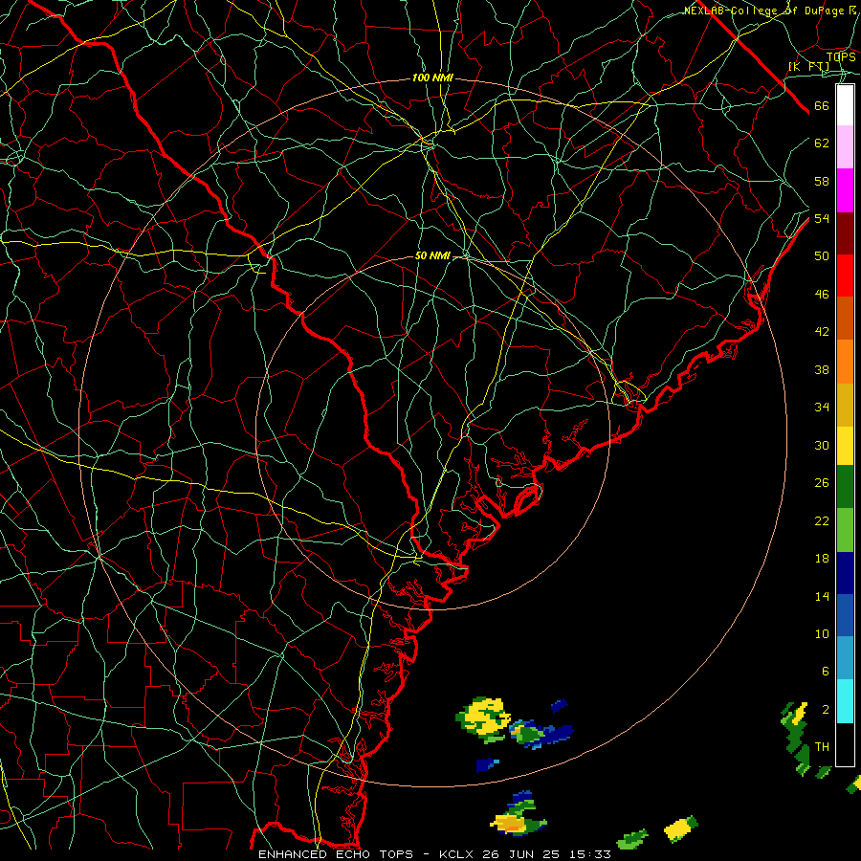Screen dimensions: 861x861
Task: Click the '38' scale value
Action: tap(822, 370)
